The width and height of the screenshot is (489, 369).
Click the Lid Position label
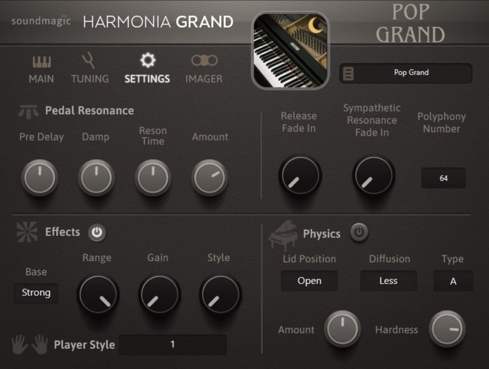click(x=309, y=259)
